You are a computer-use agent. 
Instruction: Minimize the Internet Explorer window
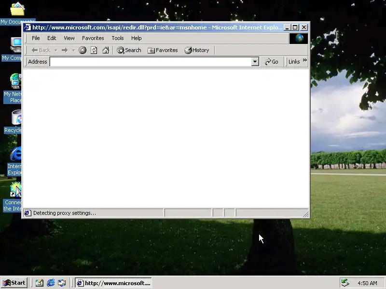287,27
